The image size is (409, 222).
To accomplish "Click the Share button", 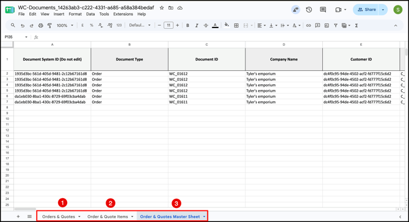I will [366, 10].
